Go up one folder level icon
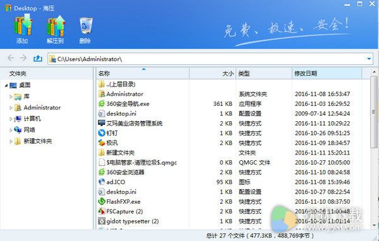This screenshot has width=379, height=241. pos(38,58)
